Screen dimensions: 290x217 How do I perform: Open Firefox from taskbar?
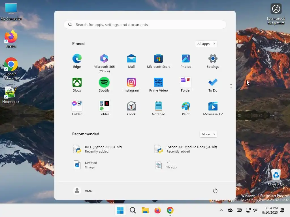[x=157, y=210]
